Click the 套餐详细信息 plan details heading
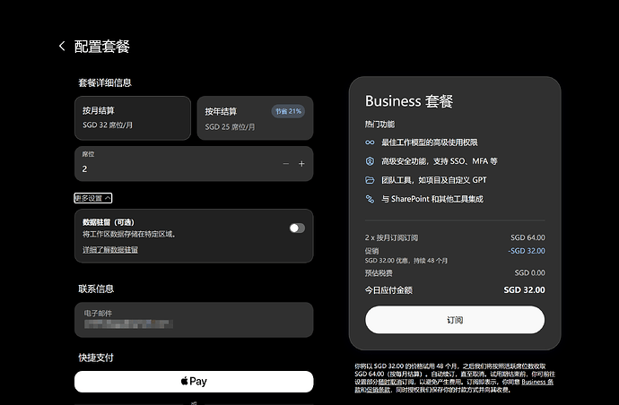 coord(105,82)
